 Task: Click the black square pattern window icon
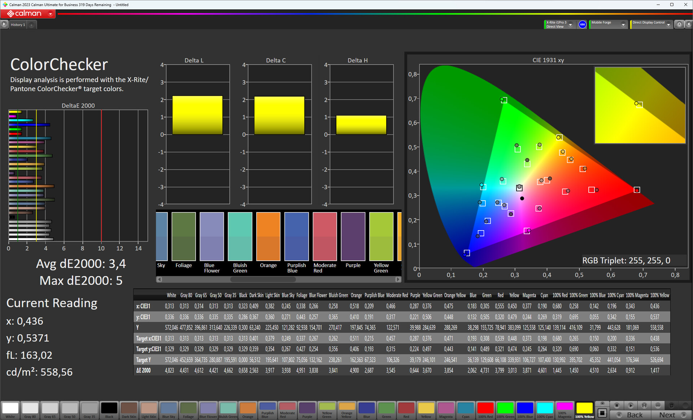click(602, 413)
